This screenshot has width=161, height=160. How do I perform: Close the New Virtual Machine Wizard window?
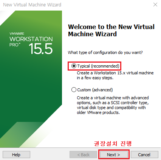[x=155, y=5]
